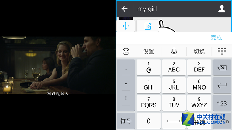Screen dimensions: 232x130
Task: Tap the 2 ABC key
Action: pyautogui.click(x=174, y=68)
